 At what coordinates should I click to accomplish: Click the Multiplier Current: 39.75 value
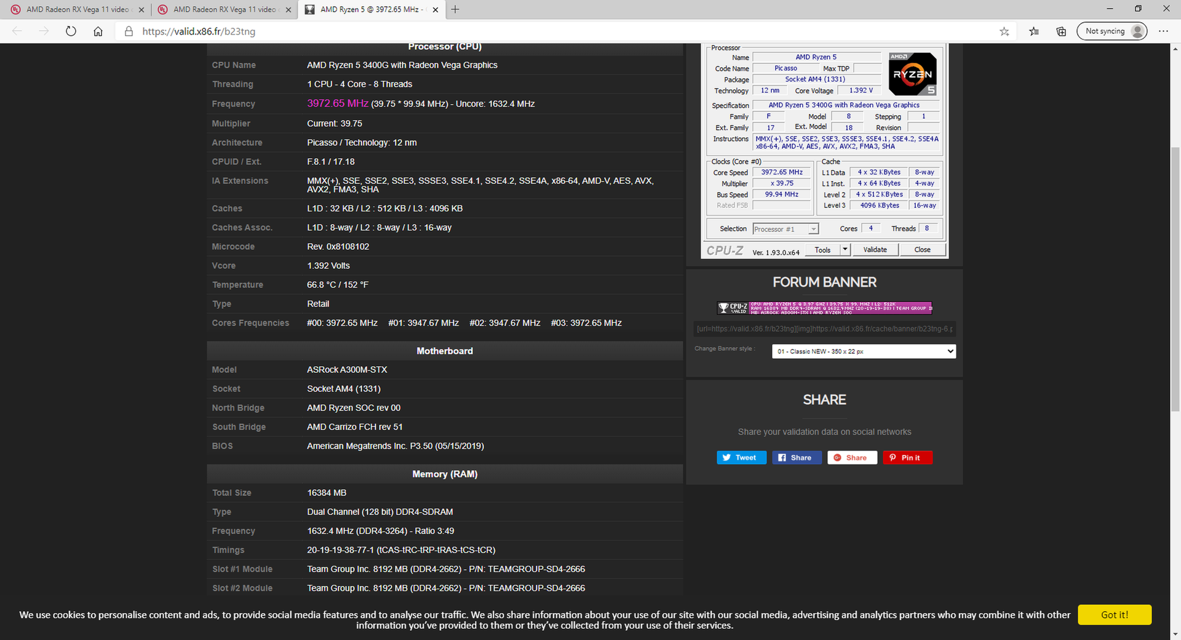coord(335,124)
